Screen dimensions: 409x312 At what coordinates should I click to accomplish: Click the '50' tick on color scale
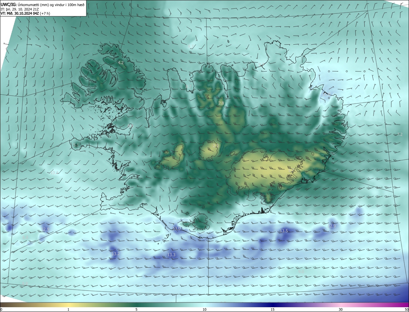click(406, 309)
